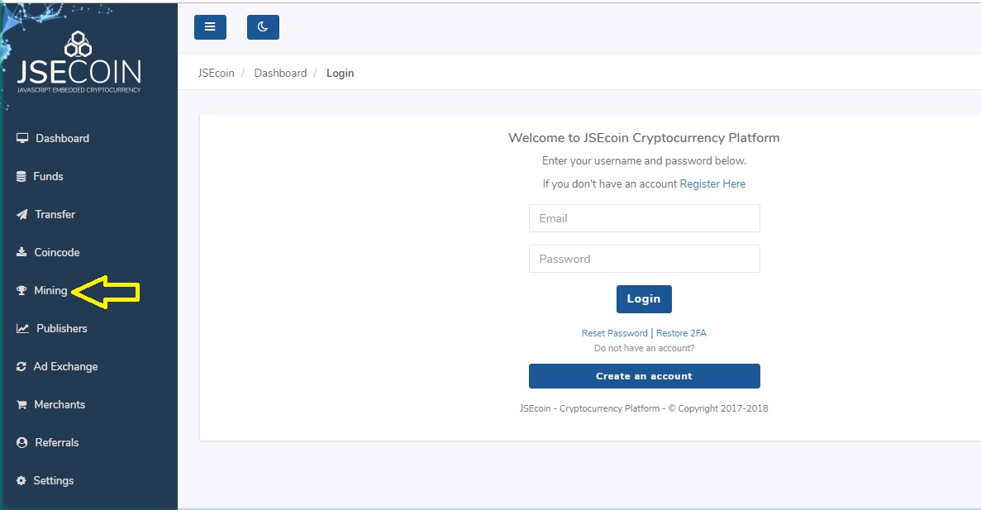Click the Reset Password link
This screenshot has height=510, width=981.
(x=614, y=334)
